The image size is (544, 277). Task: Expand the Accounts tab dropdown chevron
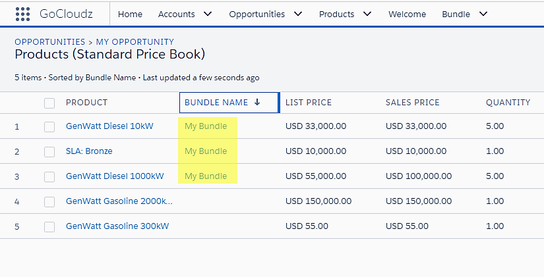coord(208,14)
